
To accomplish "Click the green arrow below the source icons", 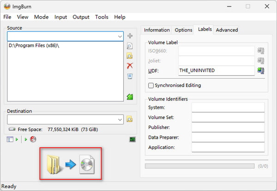I will coord(130,97).
